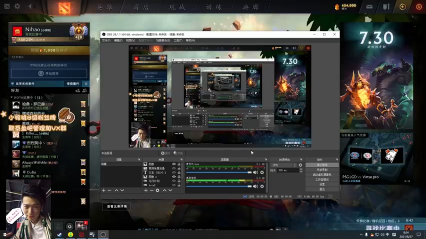This screenshot has width=426, height=239.
Task: Open OBS 帮助(H) menu
Action: point(190,40)
